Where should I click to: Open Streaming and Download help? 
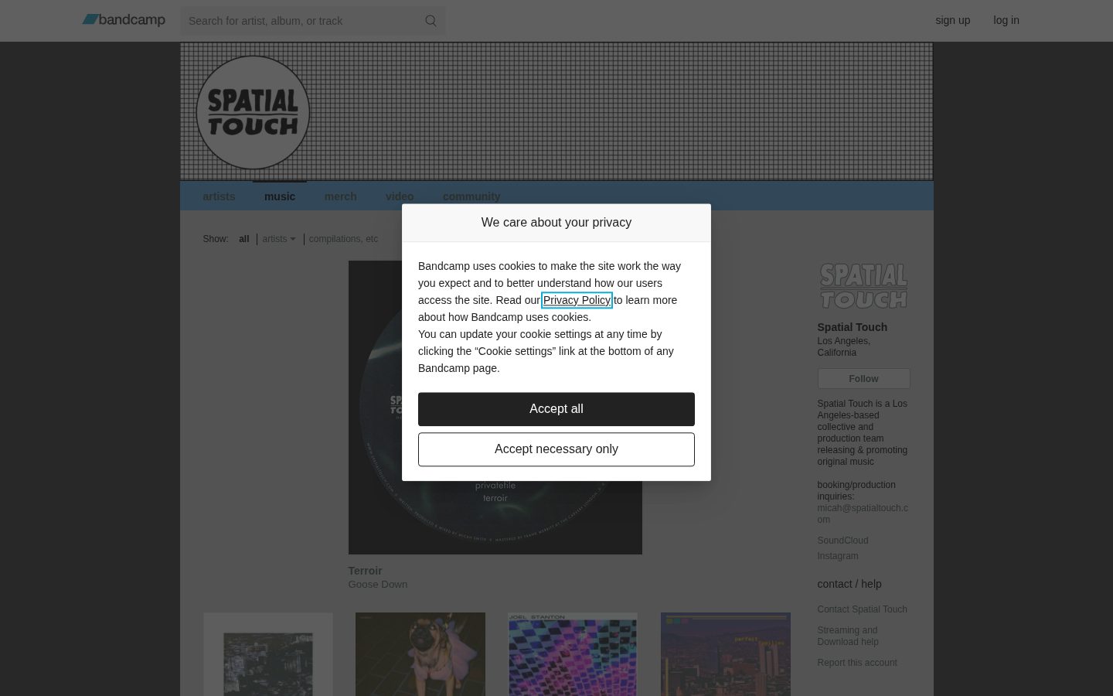(848, 636)
